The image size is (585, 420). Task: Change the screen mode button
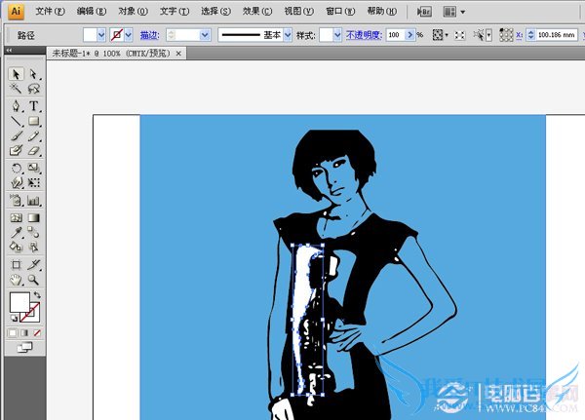tap(25, 348)
